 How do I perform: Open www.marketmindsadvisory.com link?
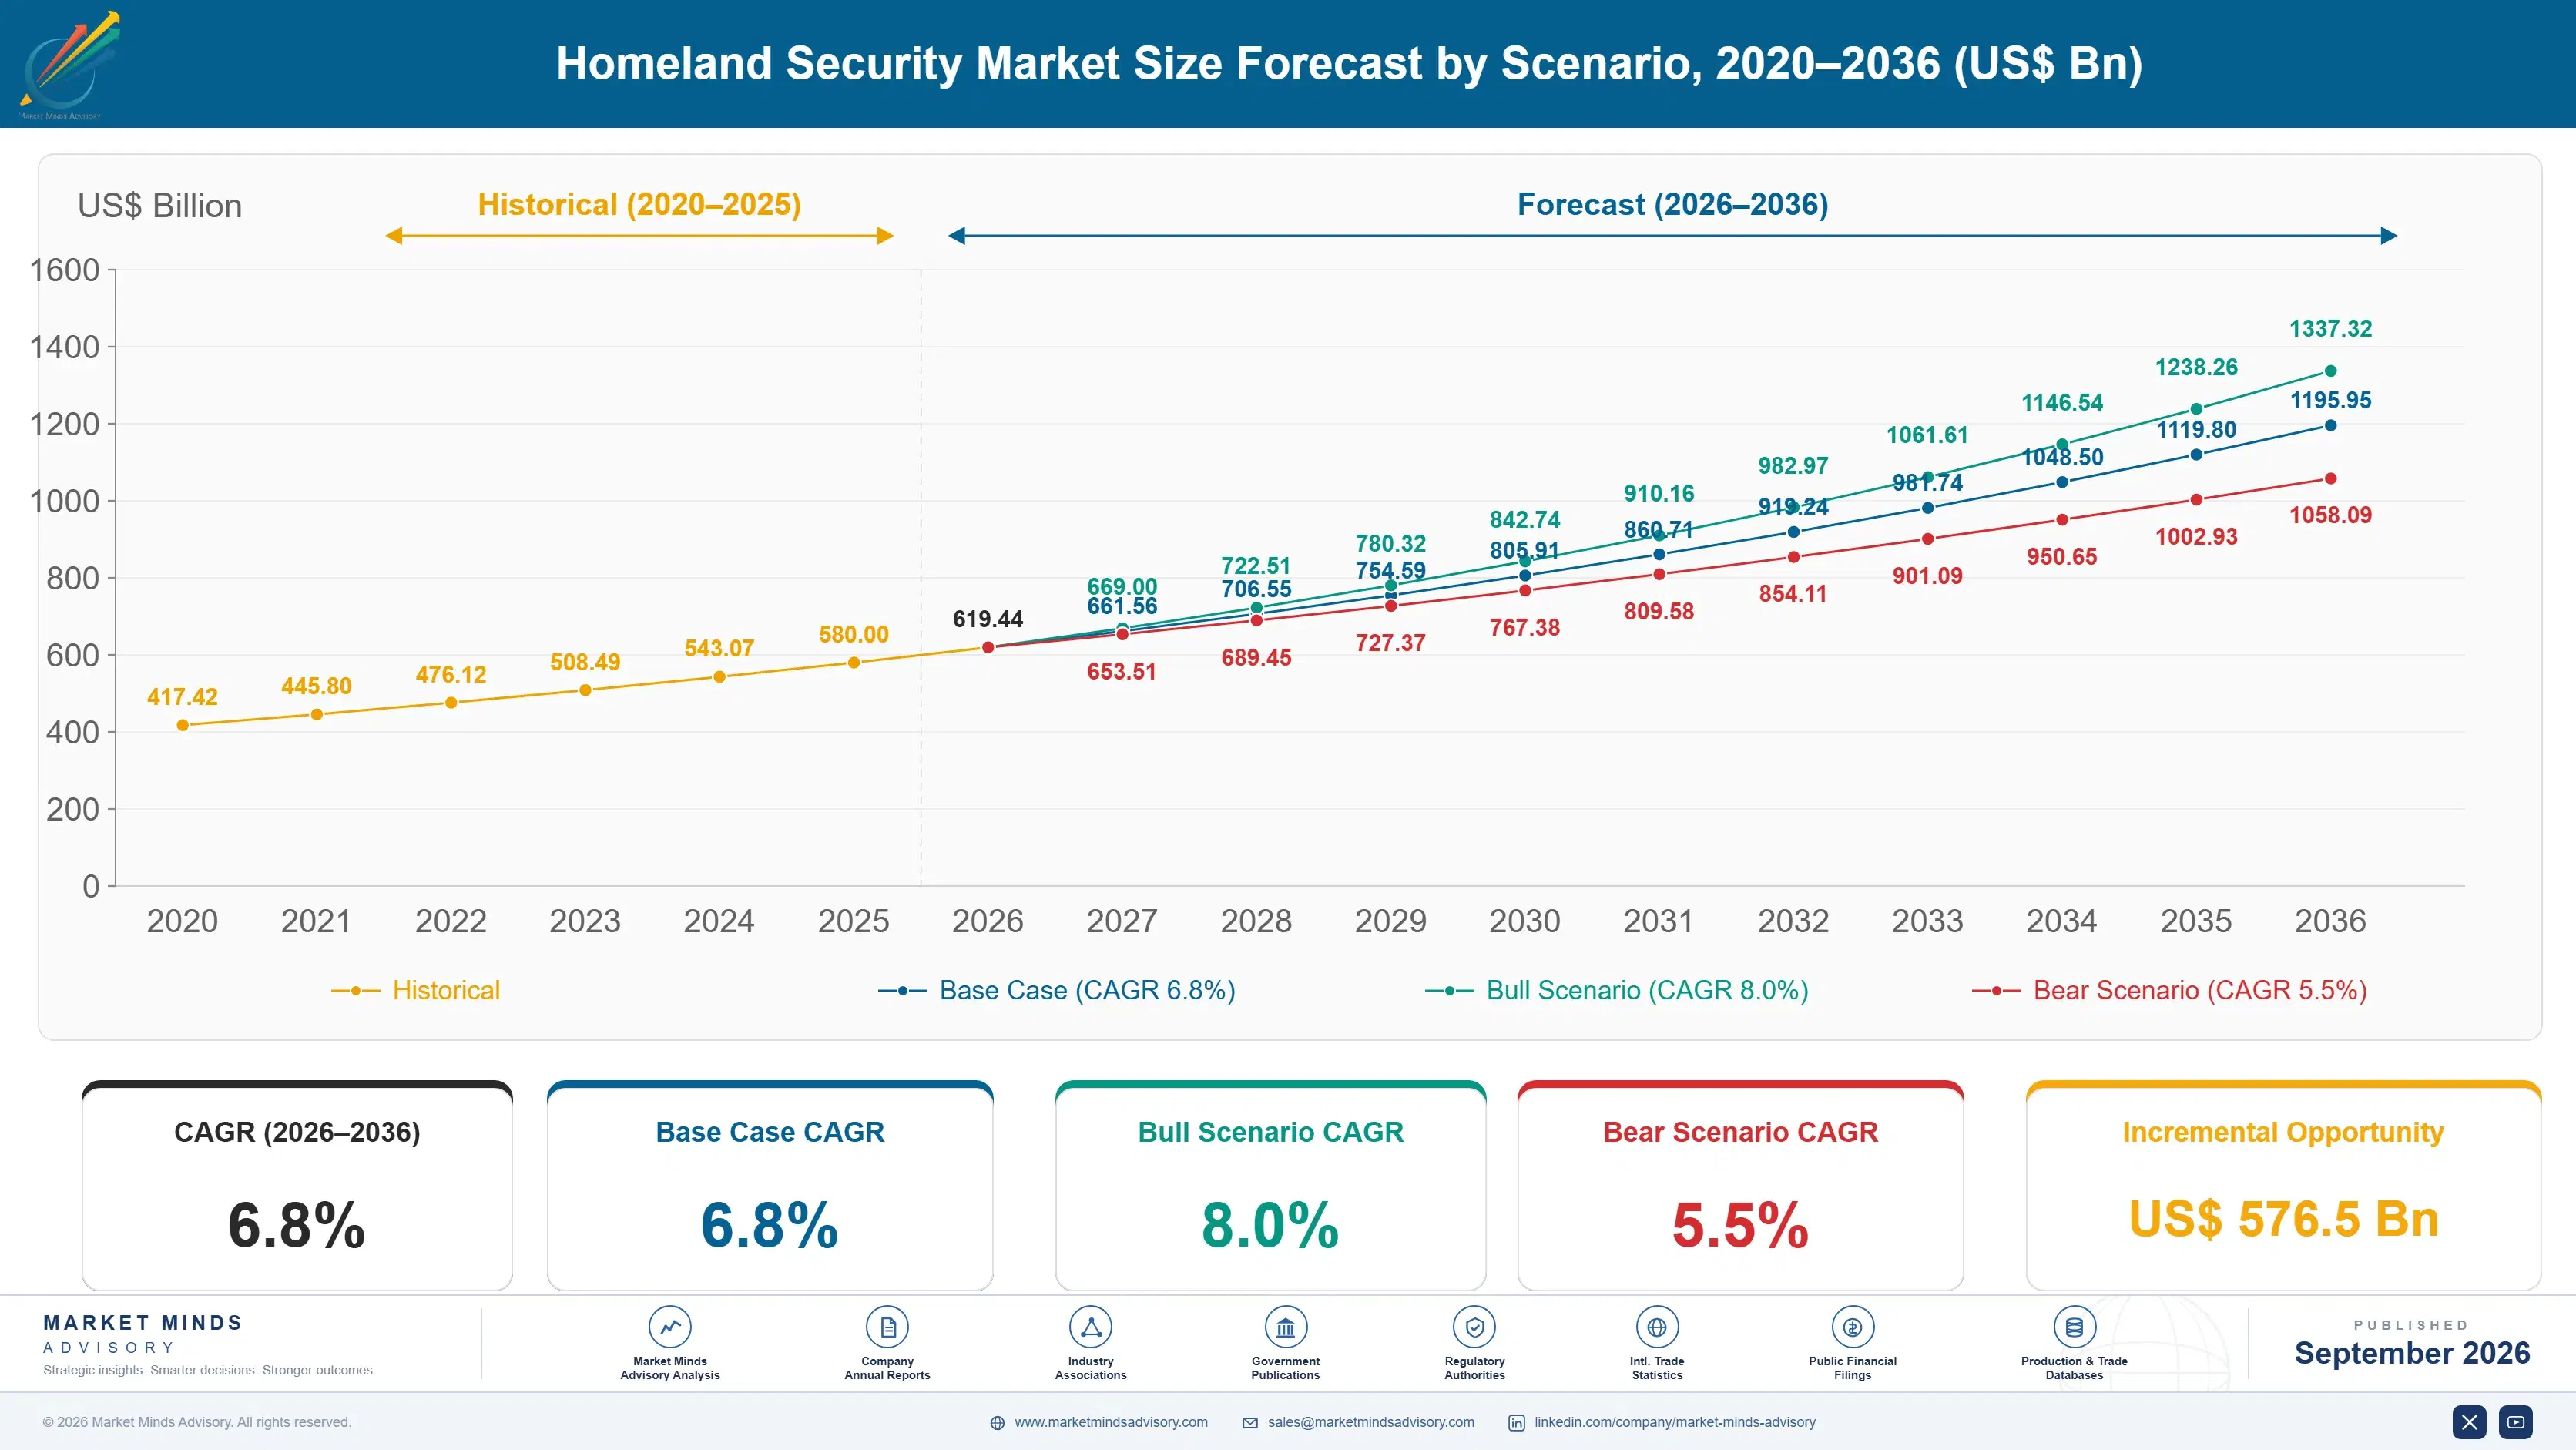pos(1111,1421)
